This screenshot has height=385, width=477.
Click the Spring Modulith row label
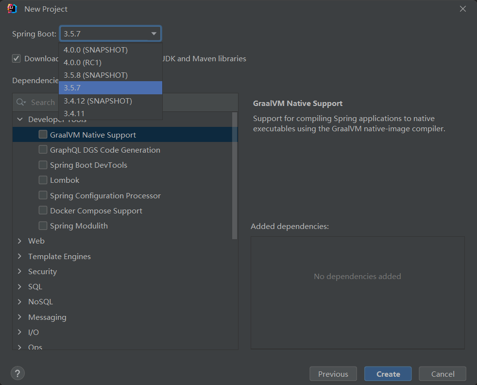click(79, 226)
